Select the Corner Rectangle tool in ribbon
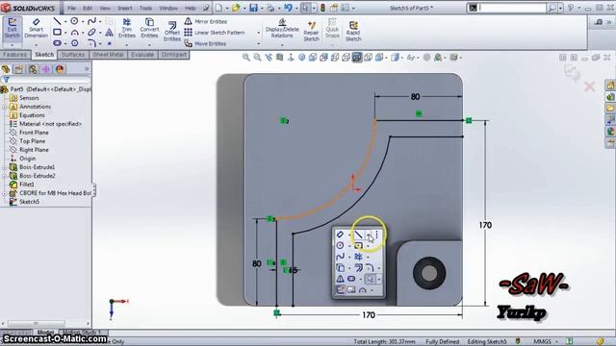Viewport: 616px width, 346px height. (58, 32)
